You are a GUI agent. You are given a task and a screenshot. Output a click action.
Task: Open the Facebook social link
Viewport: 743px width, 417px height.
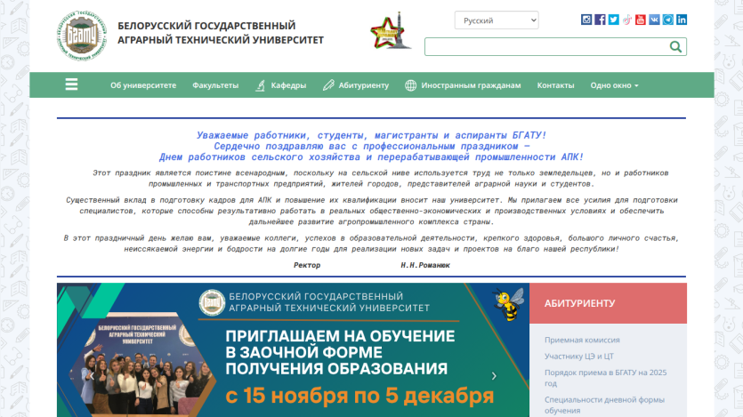coord(600,20)
